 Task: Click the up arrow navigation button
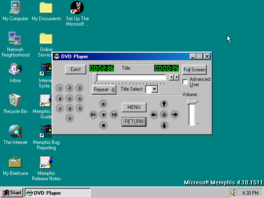click(x=164, y=104)
